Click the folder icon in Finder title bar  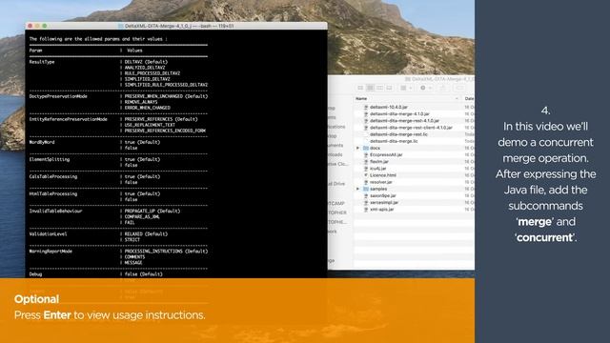pyautogui.click(x=408, y=79)
